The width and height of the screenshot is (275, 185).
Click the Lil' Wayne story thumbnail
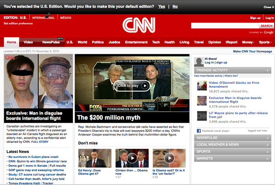point(202,116)
